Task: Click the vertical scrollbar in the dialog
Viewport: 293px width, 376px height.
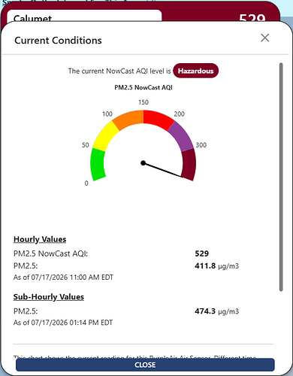Action: pos(281,177)
